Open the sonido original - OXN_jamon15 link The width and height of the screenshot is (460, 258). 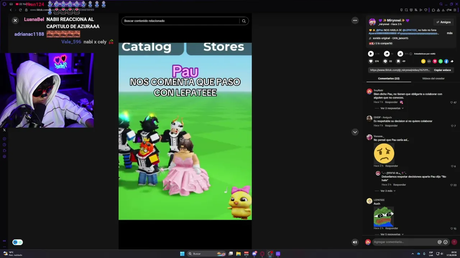click(x=390, y=38)
